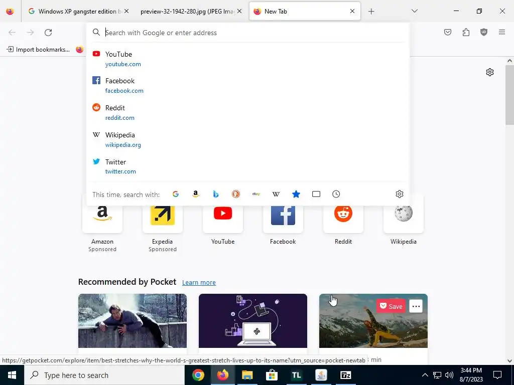Open the man-on-wall Pocket story thumbnail
The image size is (514, 385).
[x=133, y=321]
